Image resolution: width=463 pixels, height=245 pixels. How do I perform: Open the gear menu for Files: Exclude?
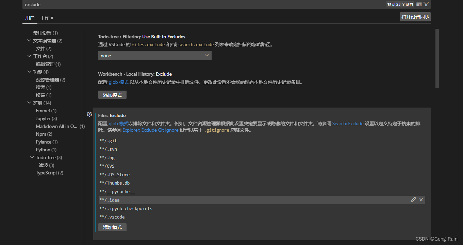tap(89, 114)
